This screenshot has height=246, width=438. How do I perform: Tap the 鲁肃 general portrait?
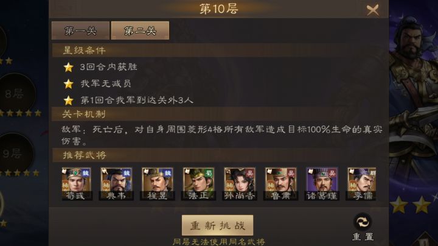click(280, 184)
